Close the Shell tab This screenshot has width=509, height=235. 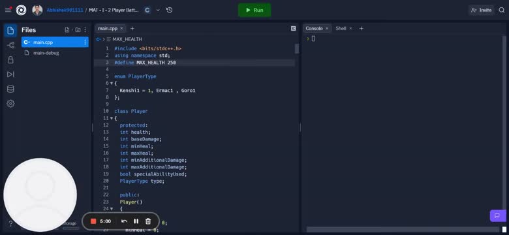pyautogui.click(x=350, y=28)
